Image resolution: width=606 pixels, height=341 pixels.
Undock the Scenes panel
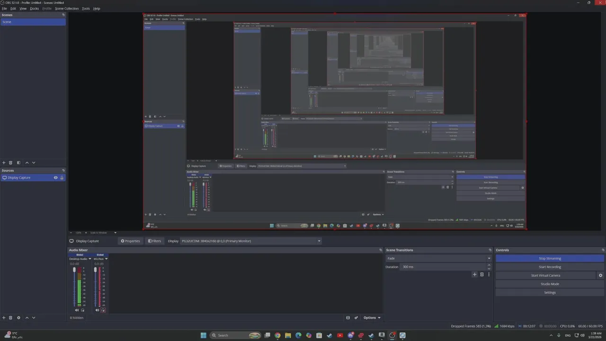(x=63, y=15)
